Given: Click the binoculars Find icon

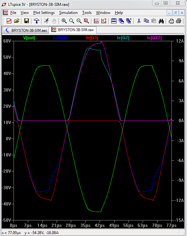Looking at the screenshot, I should [161, 21].
